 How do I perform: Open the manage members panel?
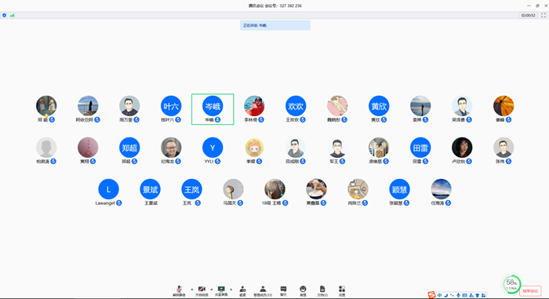pyautogui.click(x=263, y=290)
